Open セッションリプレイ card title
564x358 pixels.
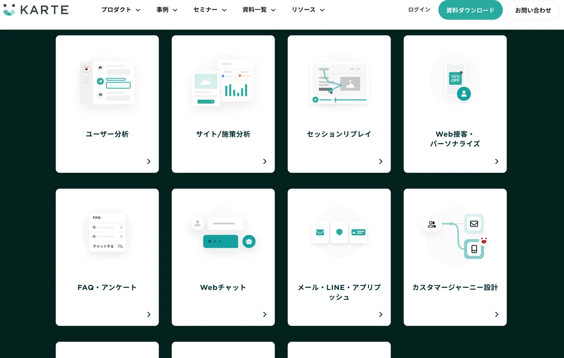(339, 134)
